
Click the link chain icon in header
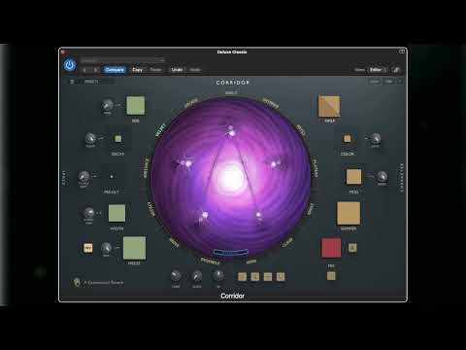point(396,70)
